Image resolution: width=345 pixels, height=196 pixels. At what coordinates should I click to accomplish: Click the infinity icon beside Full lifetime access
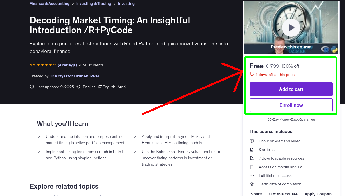(x=252, y=175)
